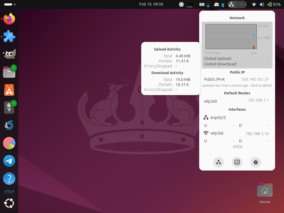Click the Global Upload row

(x=237, y=59)
